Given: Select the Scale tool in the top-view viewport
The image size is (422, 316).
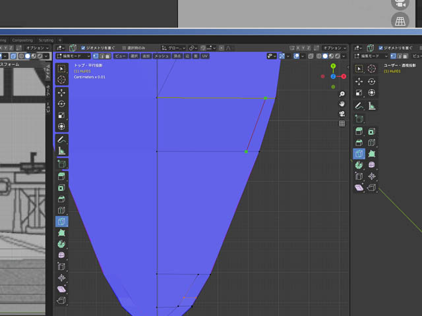Looking at the screenshot, I should click(61, 115).
